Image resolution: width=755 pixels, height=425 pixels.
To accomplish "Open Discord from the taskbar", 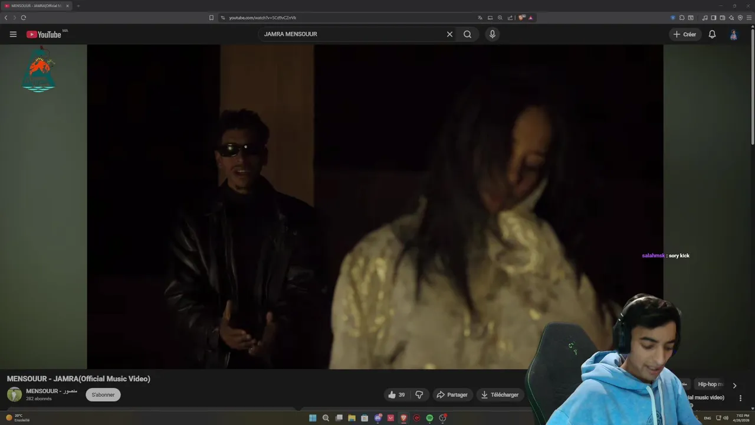I will pyautogui.click(x=377, y=418).
